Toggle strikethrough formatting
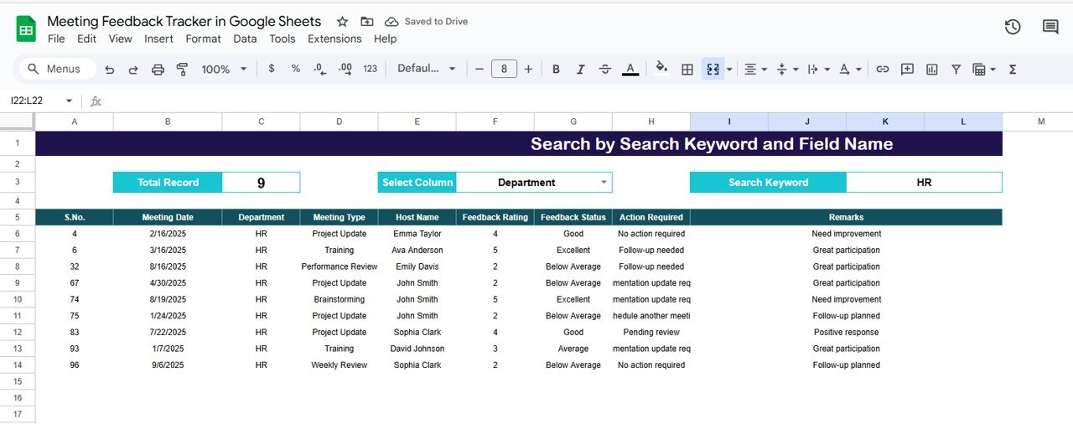 605,70
